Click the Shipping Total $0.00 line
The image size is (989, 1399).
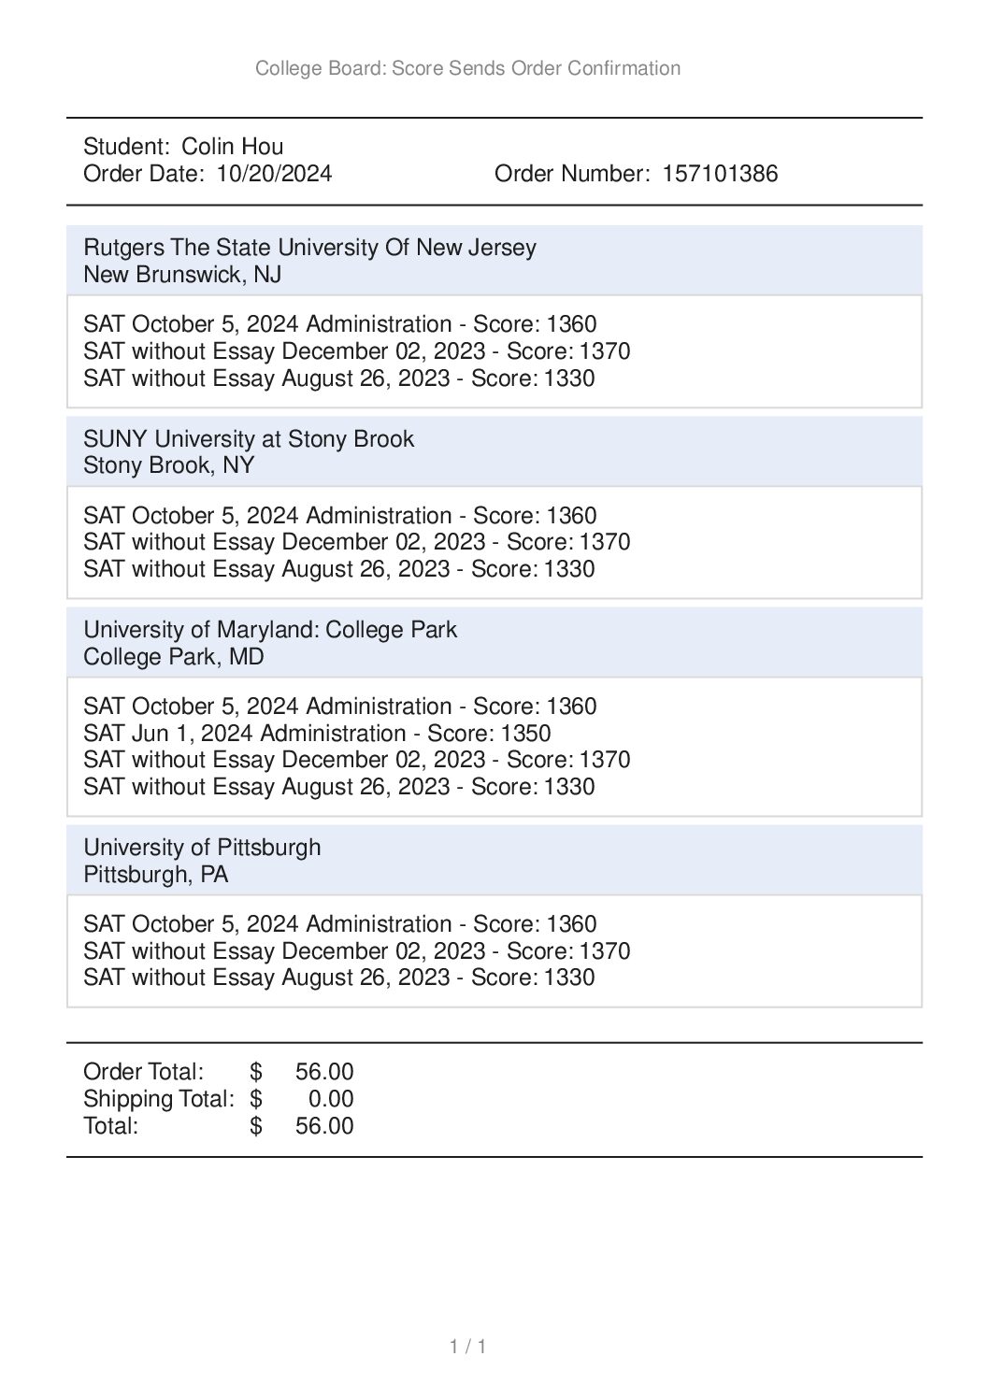click(x=219, y=1098)
